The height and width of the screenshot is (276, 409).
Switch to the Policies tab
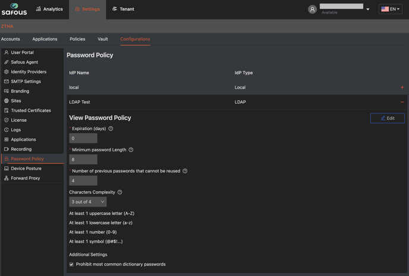coord(77,39)
